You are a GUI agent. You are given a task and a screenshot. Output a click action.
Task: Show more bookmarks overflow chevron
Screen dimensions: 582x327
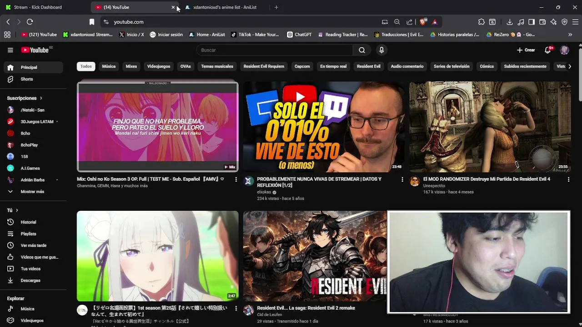(570, 35)
